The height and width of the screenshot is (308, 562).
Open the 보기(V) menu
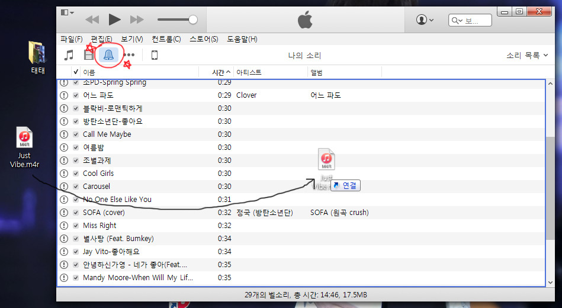132,39
